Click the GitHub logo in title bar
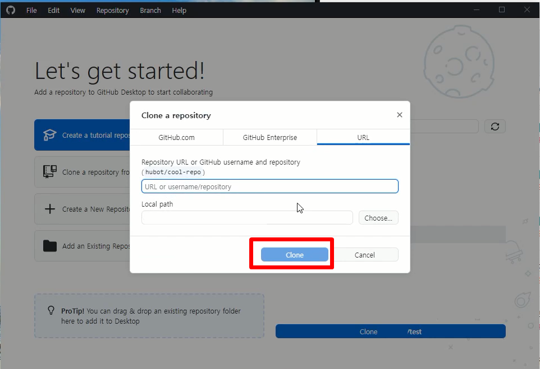This screenshot has height=369, width=540. point(11,10)
